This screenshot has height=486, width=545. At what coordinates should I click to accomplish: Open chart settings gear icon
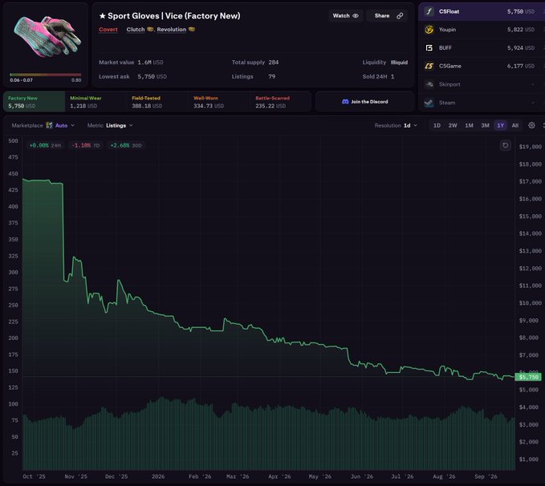pos(531,125)
